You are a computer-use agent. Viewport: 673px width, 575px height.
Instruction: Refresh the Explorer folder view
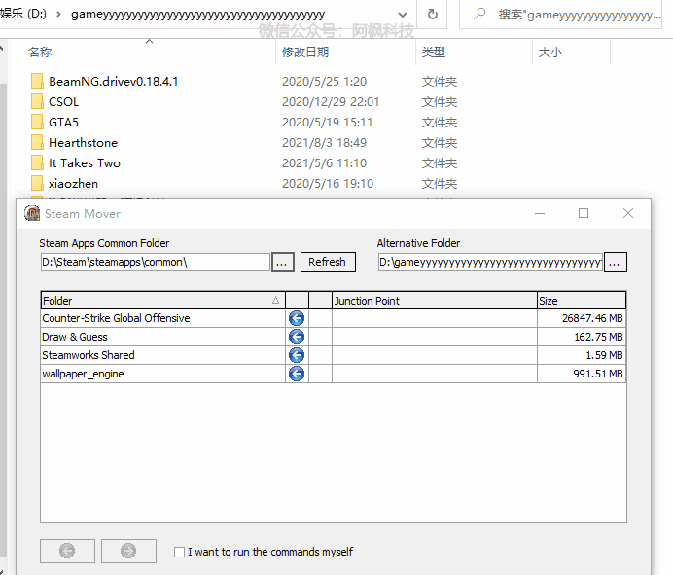pos(433,15)
